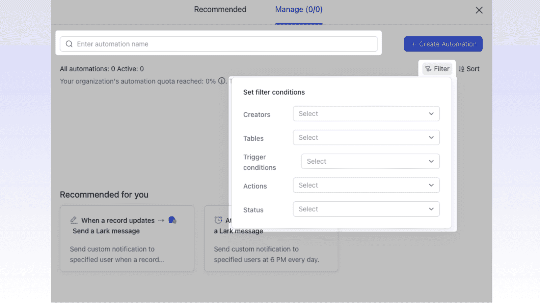Click the pencil icon on record update card
This screenshot has height=303, width=540.
[74, 220]
